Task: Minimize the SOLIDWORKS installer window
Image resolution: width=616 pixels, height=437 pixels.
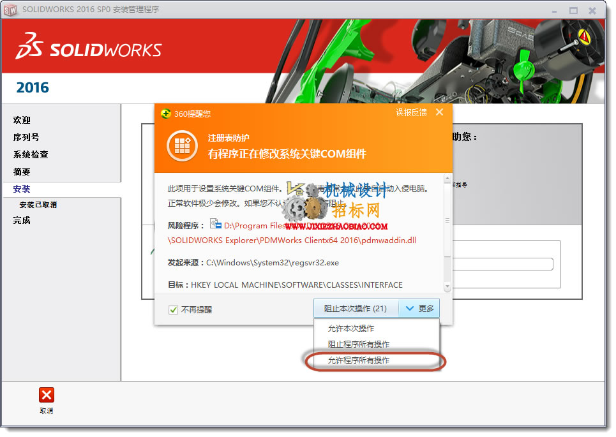Action: pyautogui.click(x=554, y=11)
